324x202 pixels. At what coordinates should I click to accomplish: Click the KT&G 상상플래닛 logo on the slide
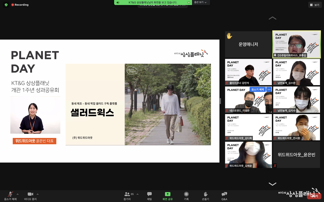[x=191, y=54]
